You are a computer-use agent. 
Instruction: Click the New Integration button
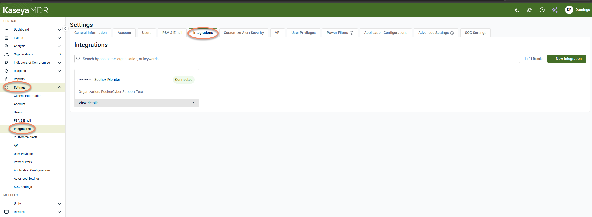pyautogui.click(x=566, y=59)
